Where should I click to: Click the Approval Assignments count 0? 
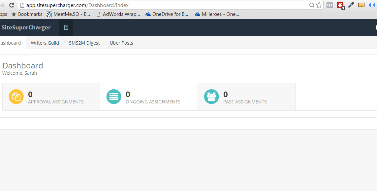click(30, 94)
